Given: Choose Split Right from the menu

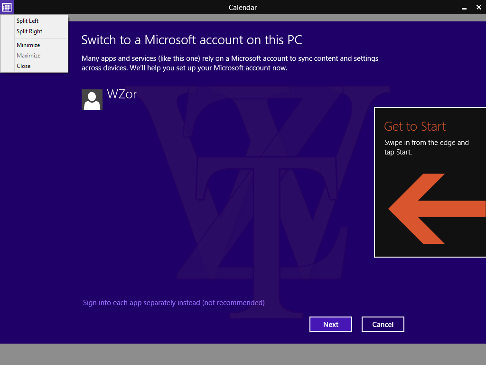Looking at the screenshot, I should click(29, 31).
